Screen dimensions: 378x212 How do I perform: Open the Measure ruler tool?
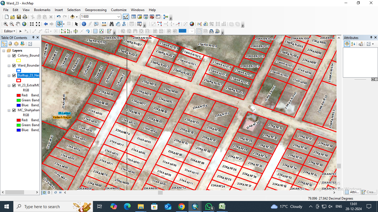[x=104, y=24]
